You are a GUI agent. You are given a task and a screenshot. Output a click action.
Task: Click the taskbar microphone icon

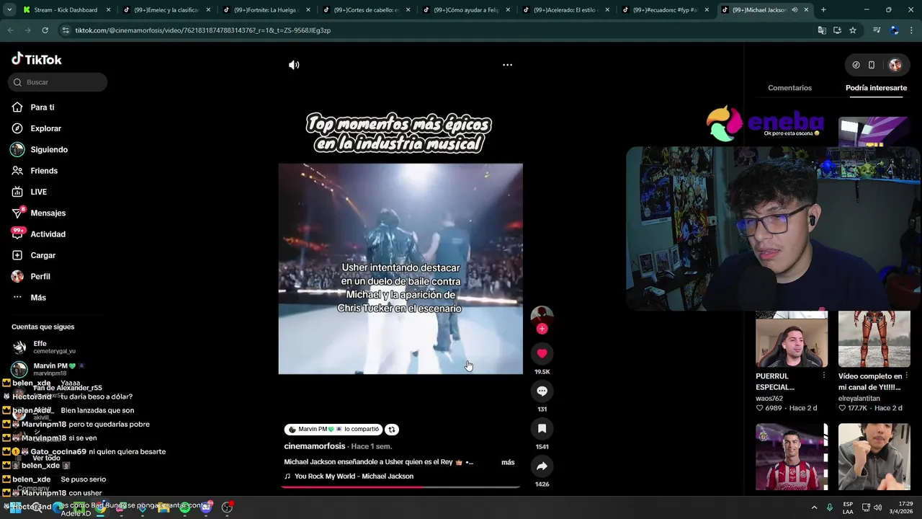(x=831, y=507)
